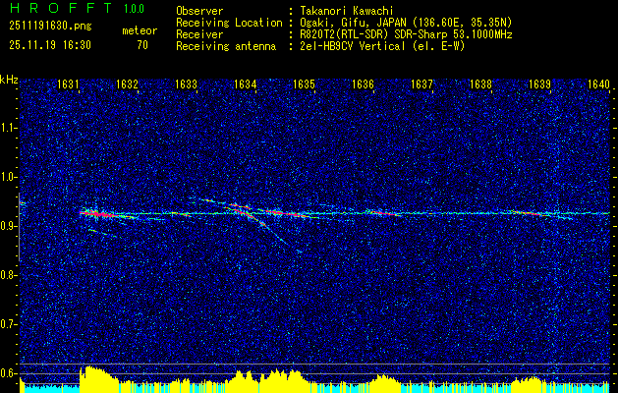Click the HROFFT program title
This screenshot has width=618, height=393.
tap(60, 8)
